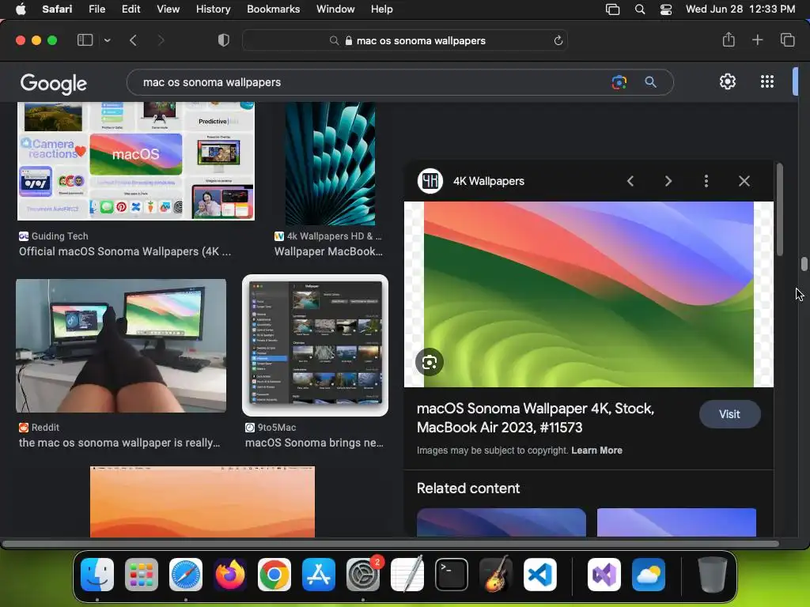Show previous image in preview panel
The height and width of the screenshot is (607, 810).
pos(630,181)
